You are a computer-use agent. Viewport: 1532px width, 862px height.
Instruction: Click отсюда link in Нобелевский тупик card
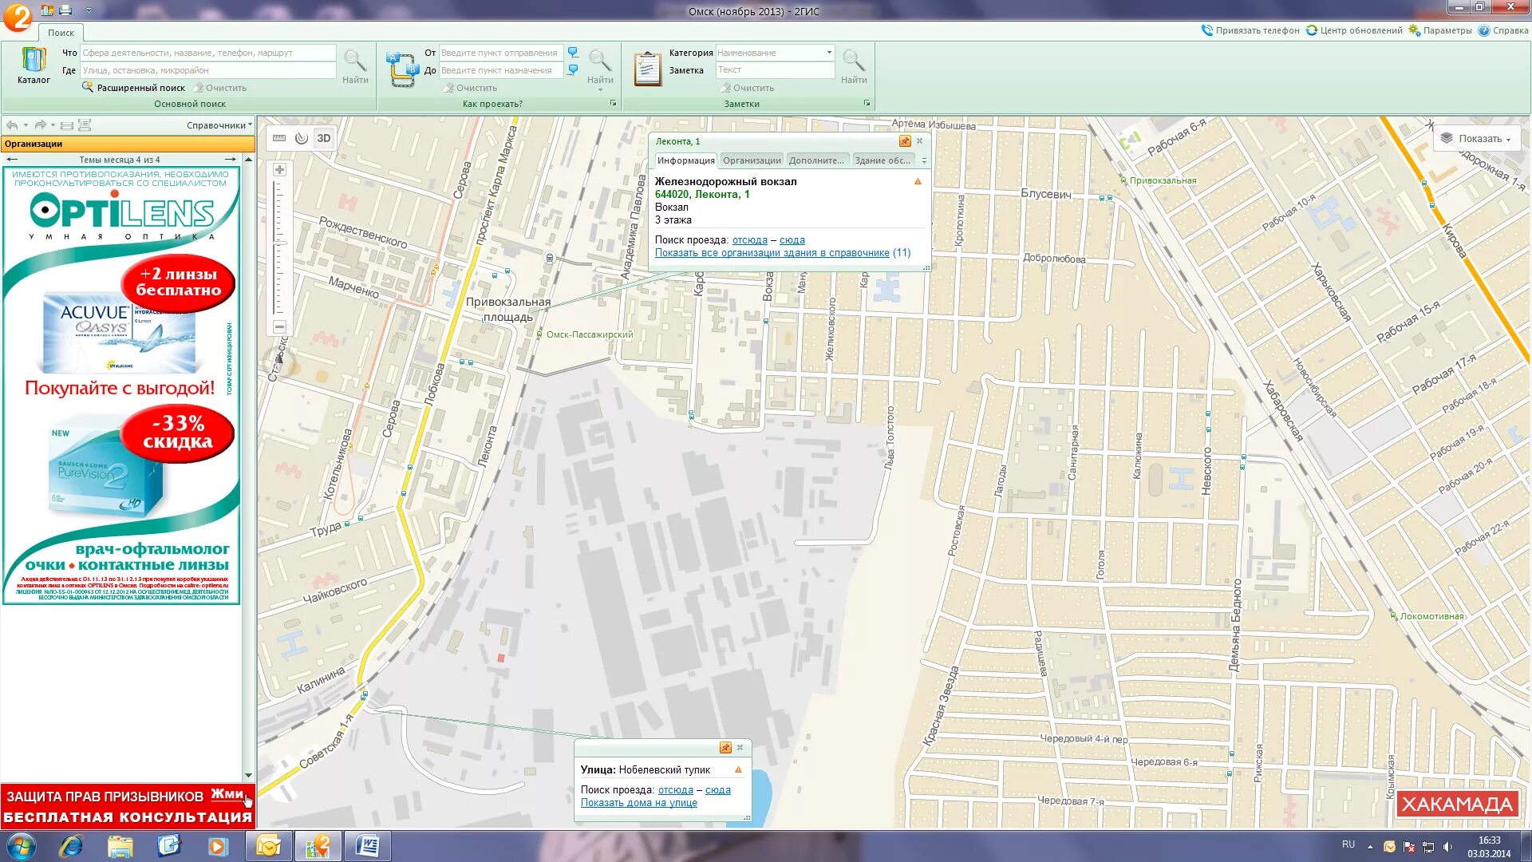point(676,789)
